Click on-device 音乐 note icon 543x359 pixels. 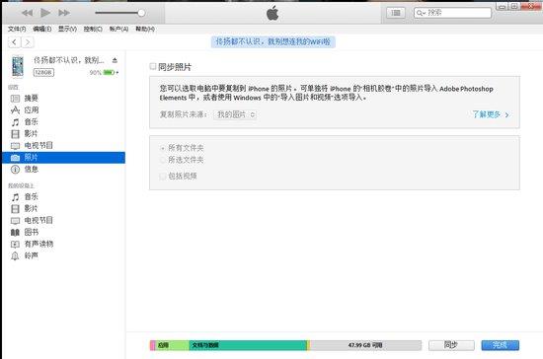pyautogui.click(x=15, y=197)
